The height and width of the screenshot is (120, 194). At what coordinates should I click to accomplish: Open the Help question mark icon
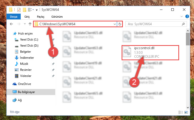(x=187, y=16)
